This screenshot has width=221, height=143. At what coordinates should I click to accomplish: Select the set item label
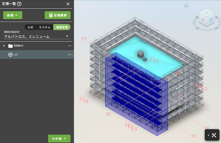coord(16,54)
